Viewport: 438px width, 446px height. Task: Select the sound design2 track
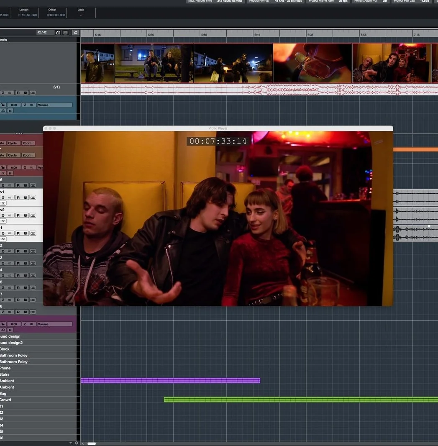[x=38, y=343]
